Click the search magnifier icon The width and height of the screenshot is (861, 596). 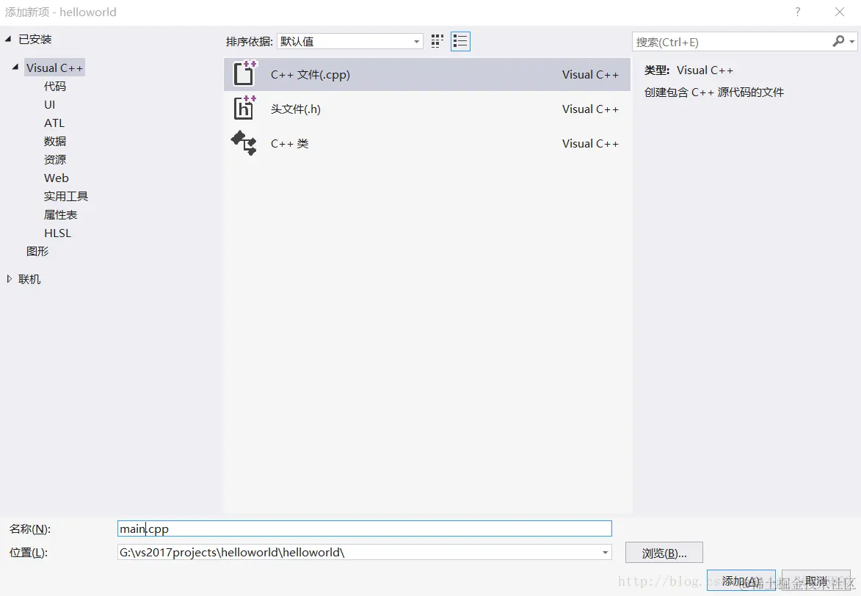point(839,41)
